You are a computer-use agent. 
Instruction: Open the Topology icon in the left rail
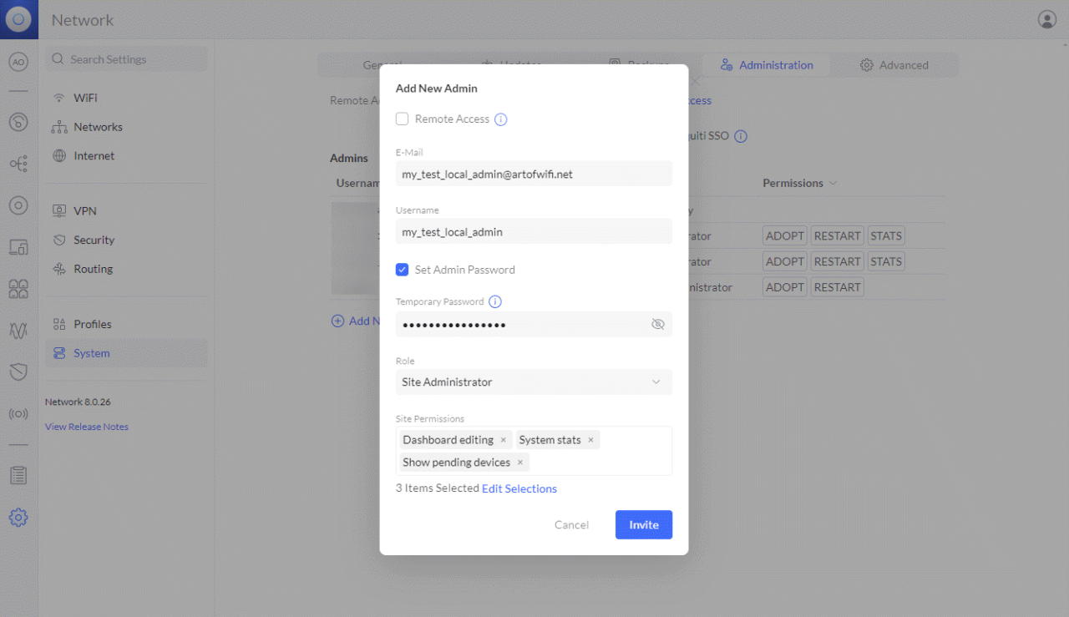pos(18,164)
